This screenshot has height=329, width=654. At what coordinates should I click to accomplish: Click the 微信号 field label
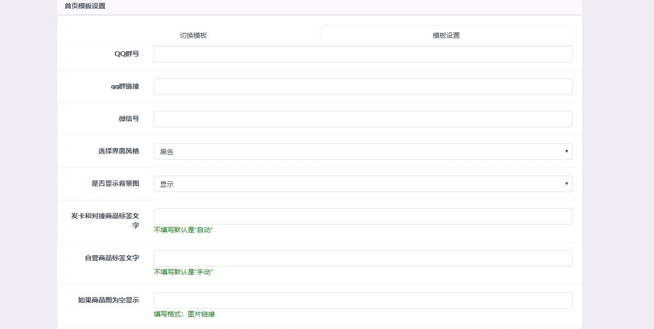pos(128,119)
